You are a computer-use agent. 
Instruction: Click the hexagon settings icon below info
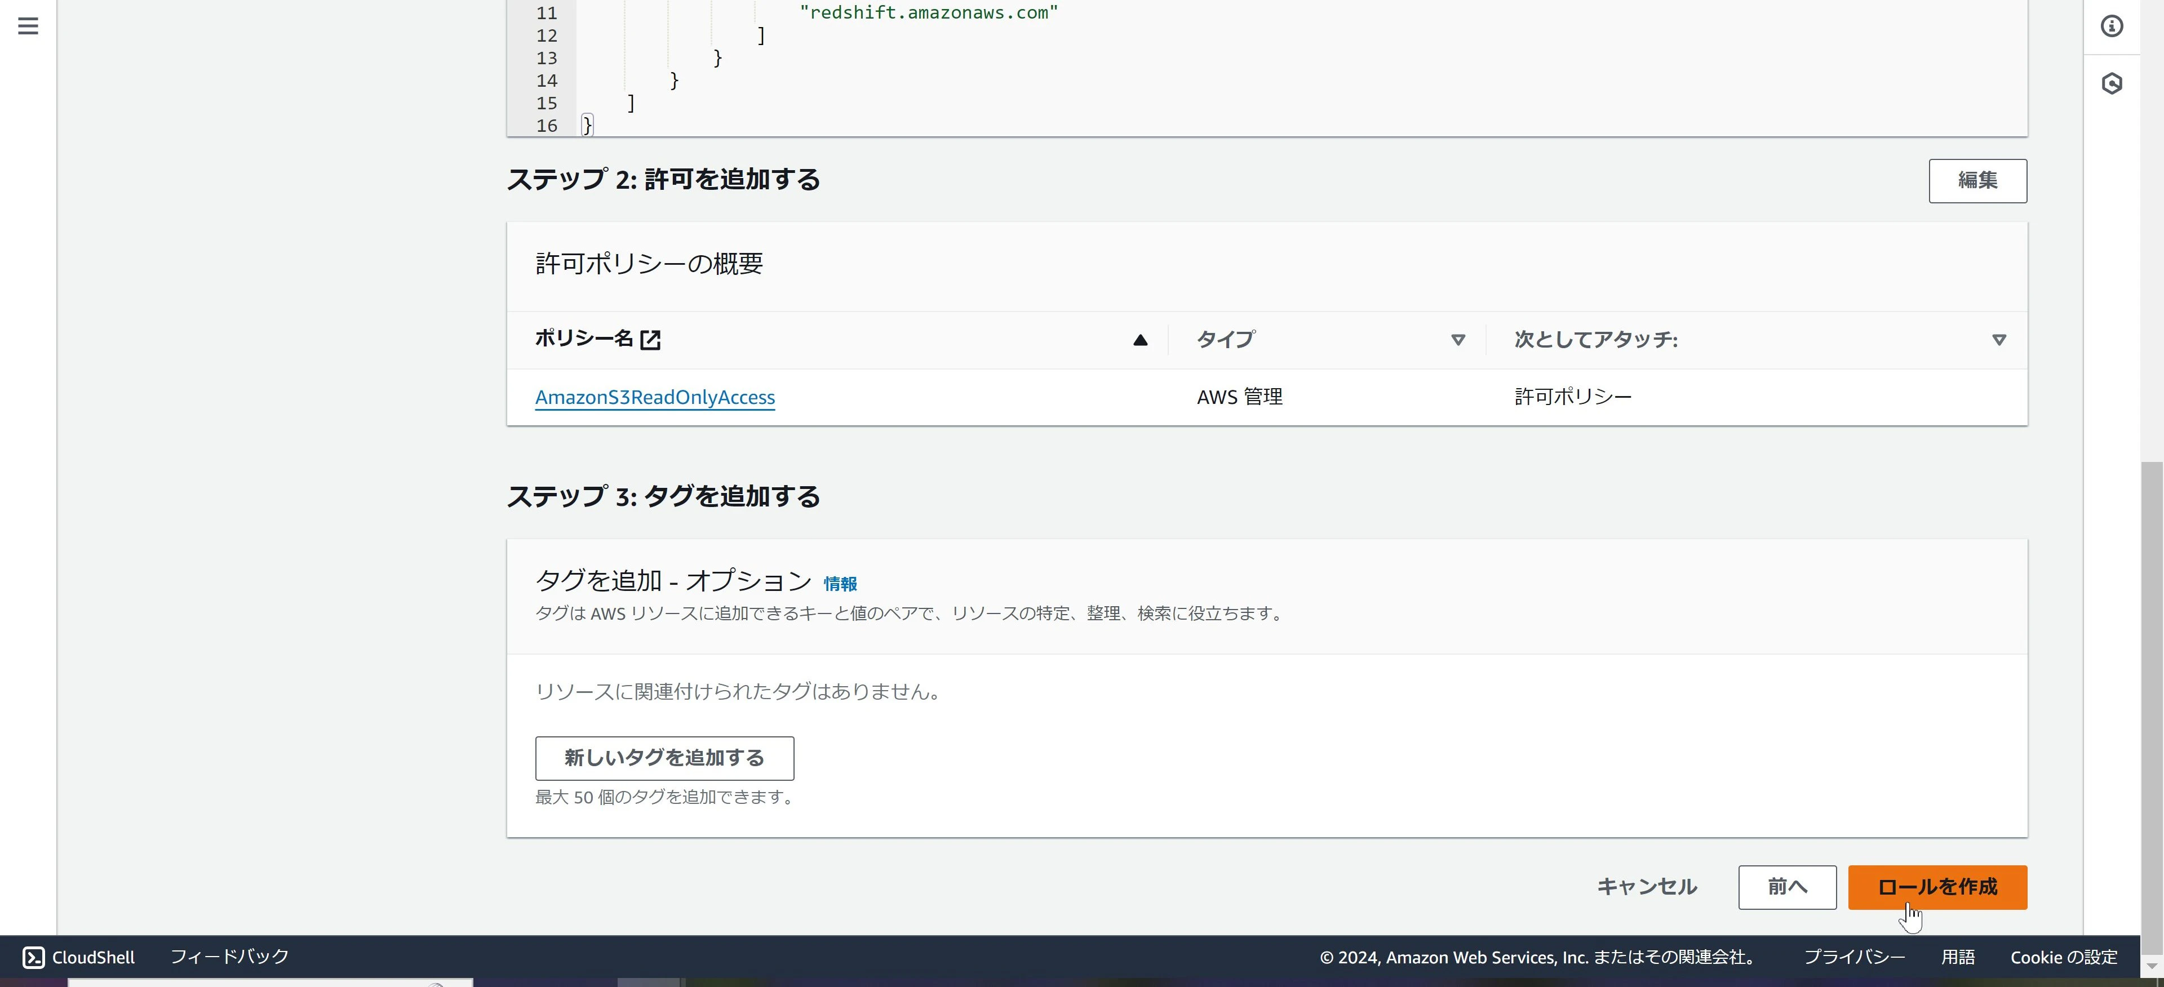click(2112, 83)
